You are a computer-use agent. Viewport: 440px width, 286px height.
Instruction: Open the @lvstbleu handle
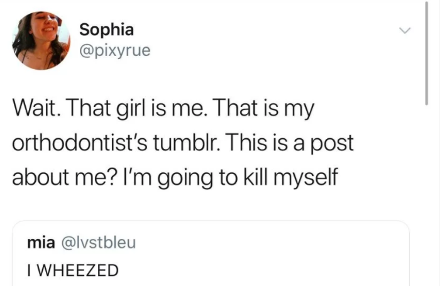click(98, 243)
